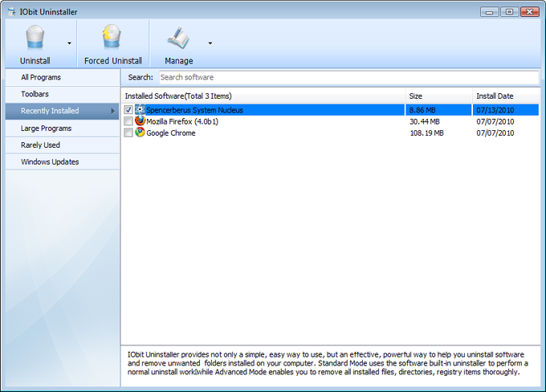This screenshot has height=392, width=546.
Task: Open the Rarely Used category
Action: (63, 145)
